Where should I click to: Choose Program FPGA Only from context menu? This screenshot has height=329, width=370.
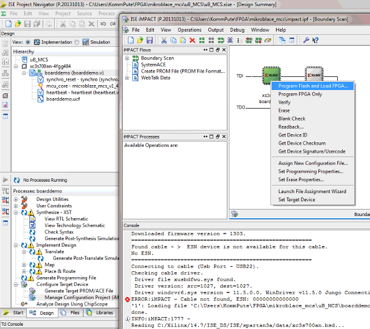313,94
